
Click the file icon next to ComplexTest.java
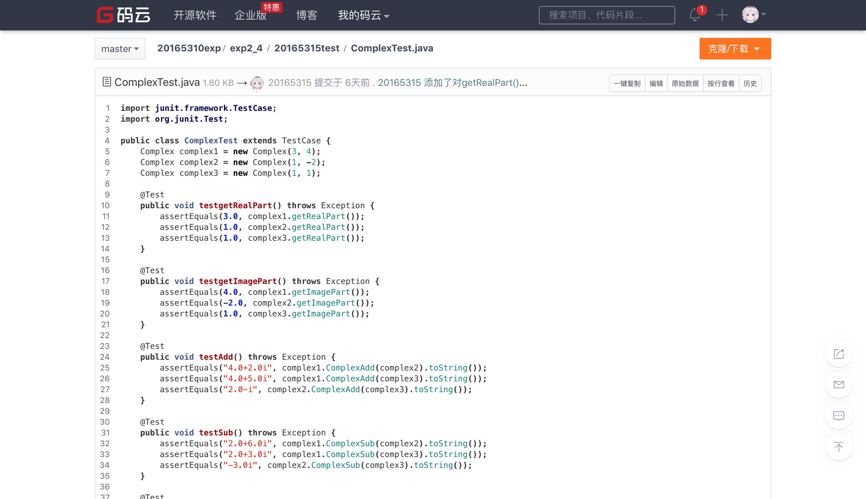(x=107, y=82)
